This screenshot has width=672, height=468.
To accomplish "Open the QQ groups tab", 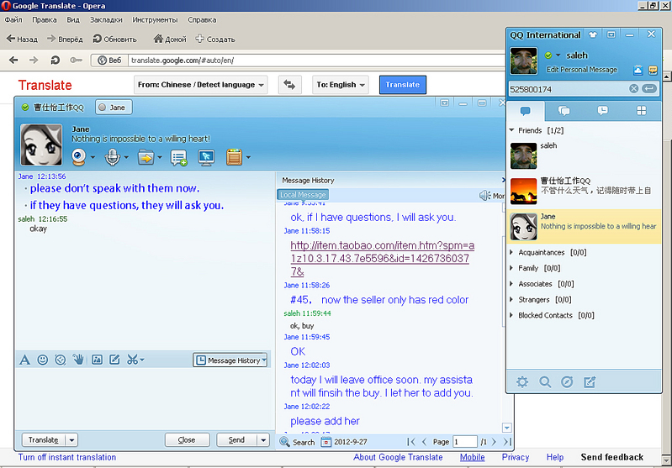I will (564, 111).
